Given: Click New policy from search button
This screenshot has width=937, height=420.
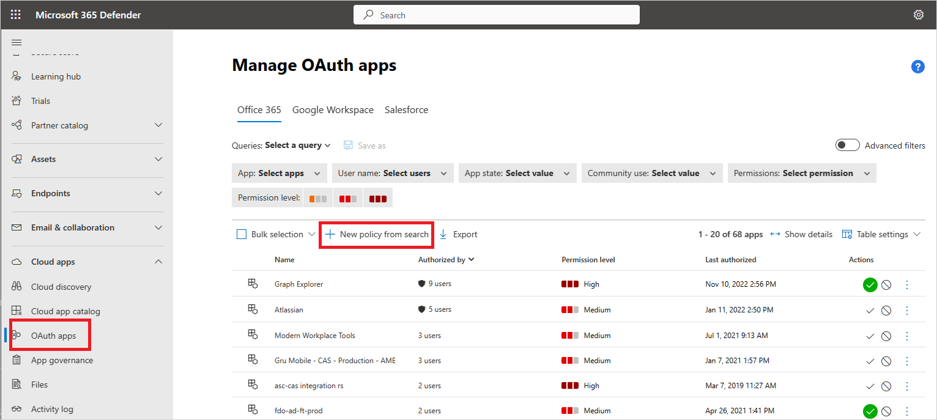Looking at the screenshot, I should coord(377,234).
